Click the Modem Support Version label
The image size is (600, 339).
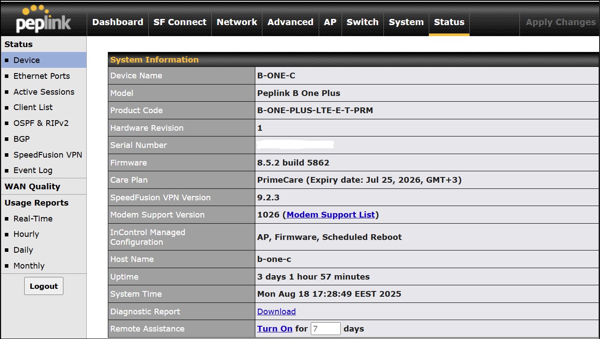[x=158, y=215]
